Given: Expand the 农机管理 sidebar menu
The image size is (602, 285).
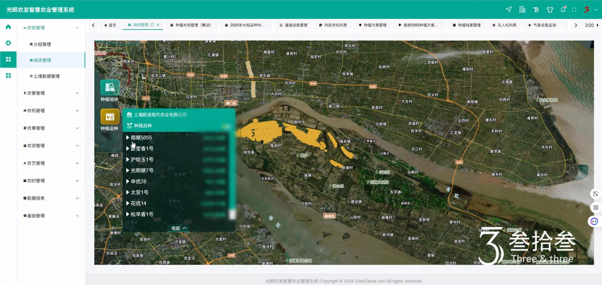Looking at the screenshot, I should pyautogui.click(x=51, y=111).
